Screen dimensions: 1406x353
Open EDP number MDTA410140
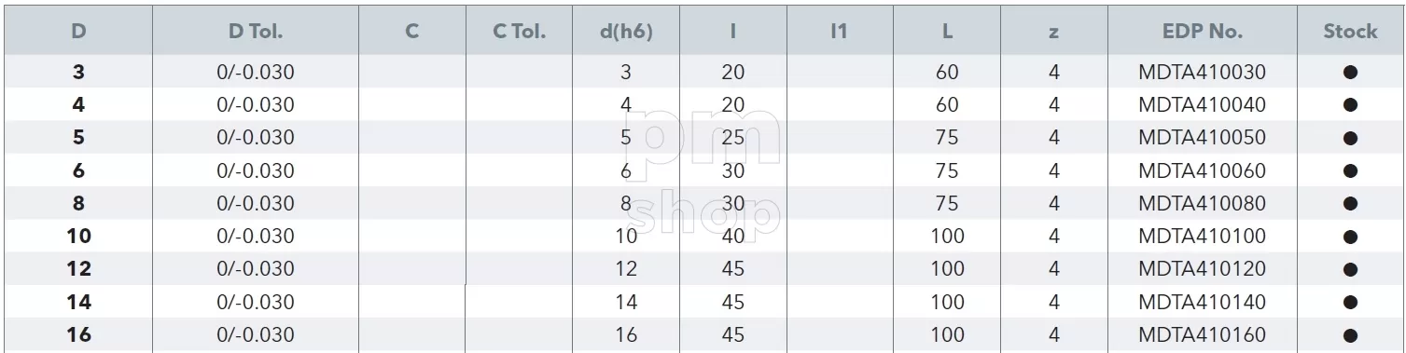pyautogui.click(x=1202, y=303)
